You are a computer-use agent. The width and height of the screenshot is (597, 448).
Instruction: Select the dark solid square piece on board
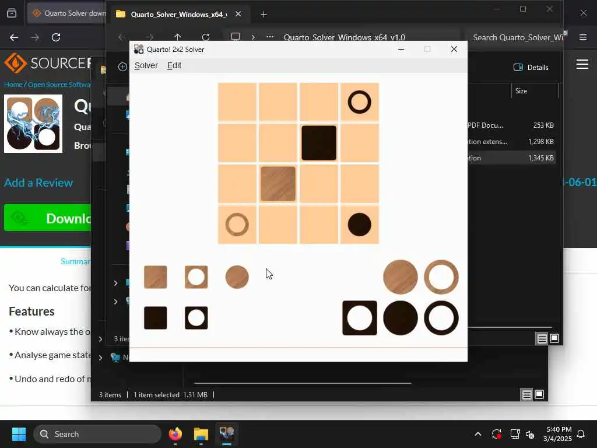click(x=319, y=143)
